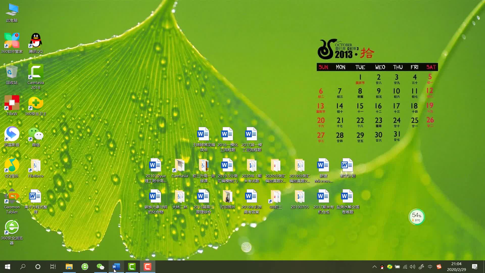Select the 新建 Microso... Word document

click(324, 170)
